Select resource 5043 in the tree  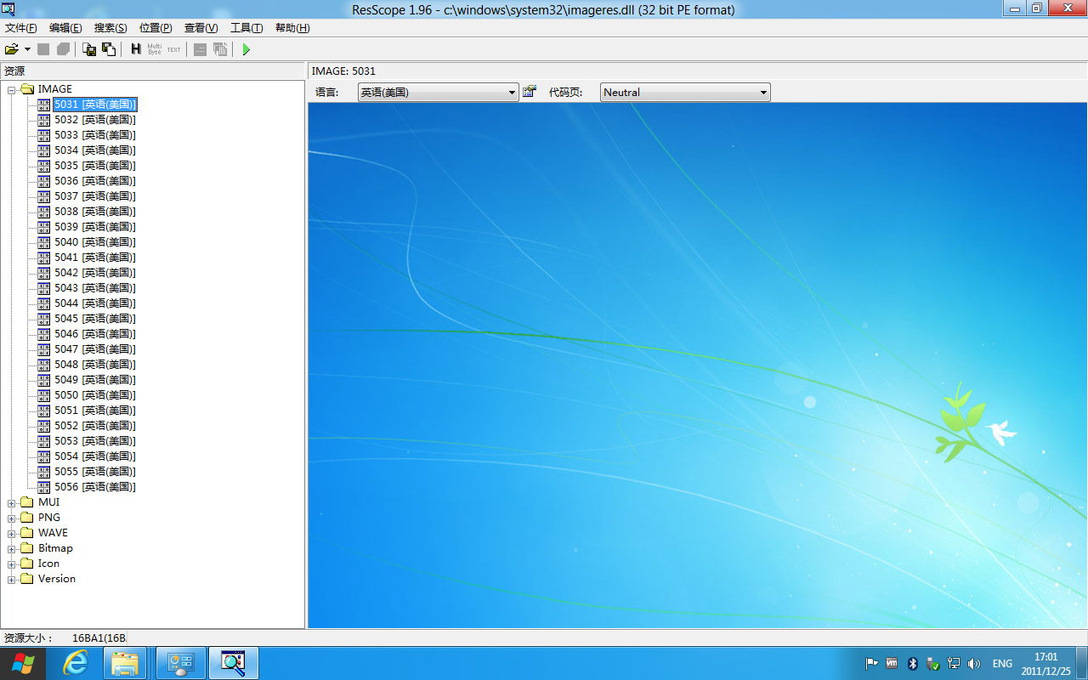pyautogui.click(x=95, y=288)
